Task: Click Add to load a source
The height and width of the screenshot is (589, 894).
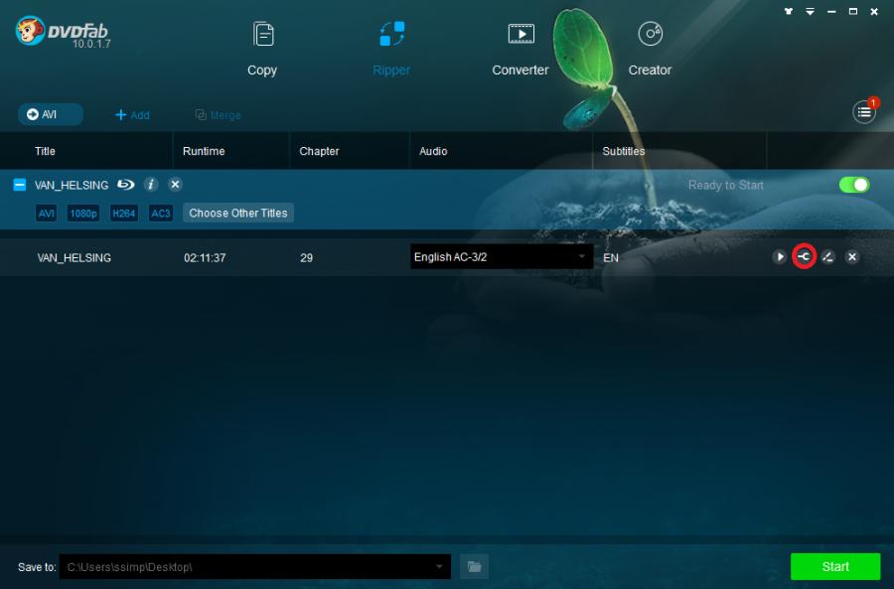Action: 132,115
